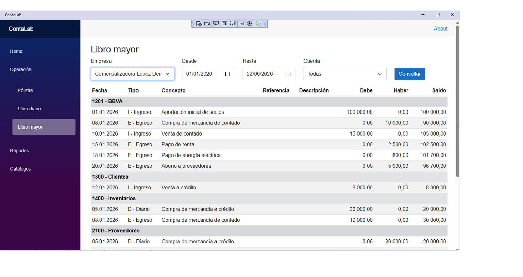
Task: Expand the Empresa company dropdown
Action: 132,74
